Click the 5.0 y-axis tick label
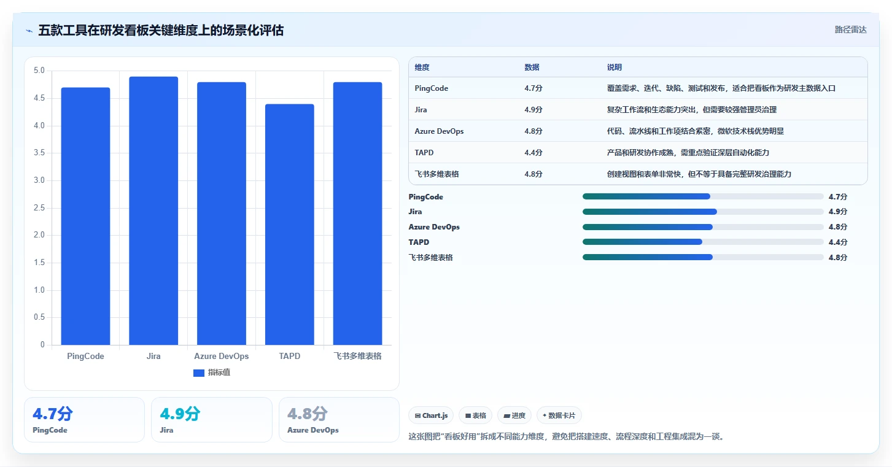Viewport: 892px width, 467px height. click(x=39, y=71)
